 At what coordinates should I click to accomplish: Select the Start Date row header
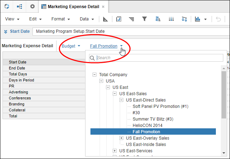point(44,62)
